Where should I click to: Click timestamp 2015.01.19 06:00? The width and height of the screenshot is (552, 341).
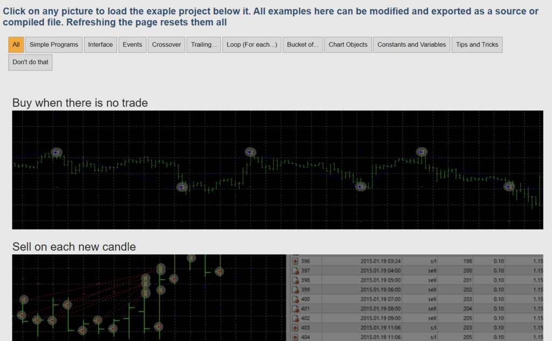click(381, 290)
